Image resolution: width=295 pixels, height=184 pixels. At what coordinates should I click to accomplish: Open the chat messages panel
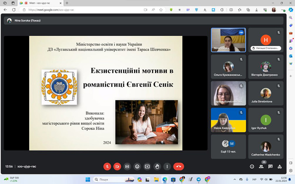point(270,166)
